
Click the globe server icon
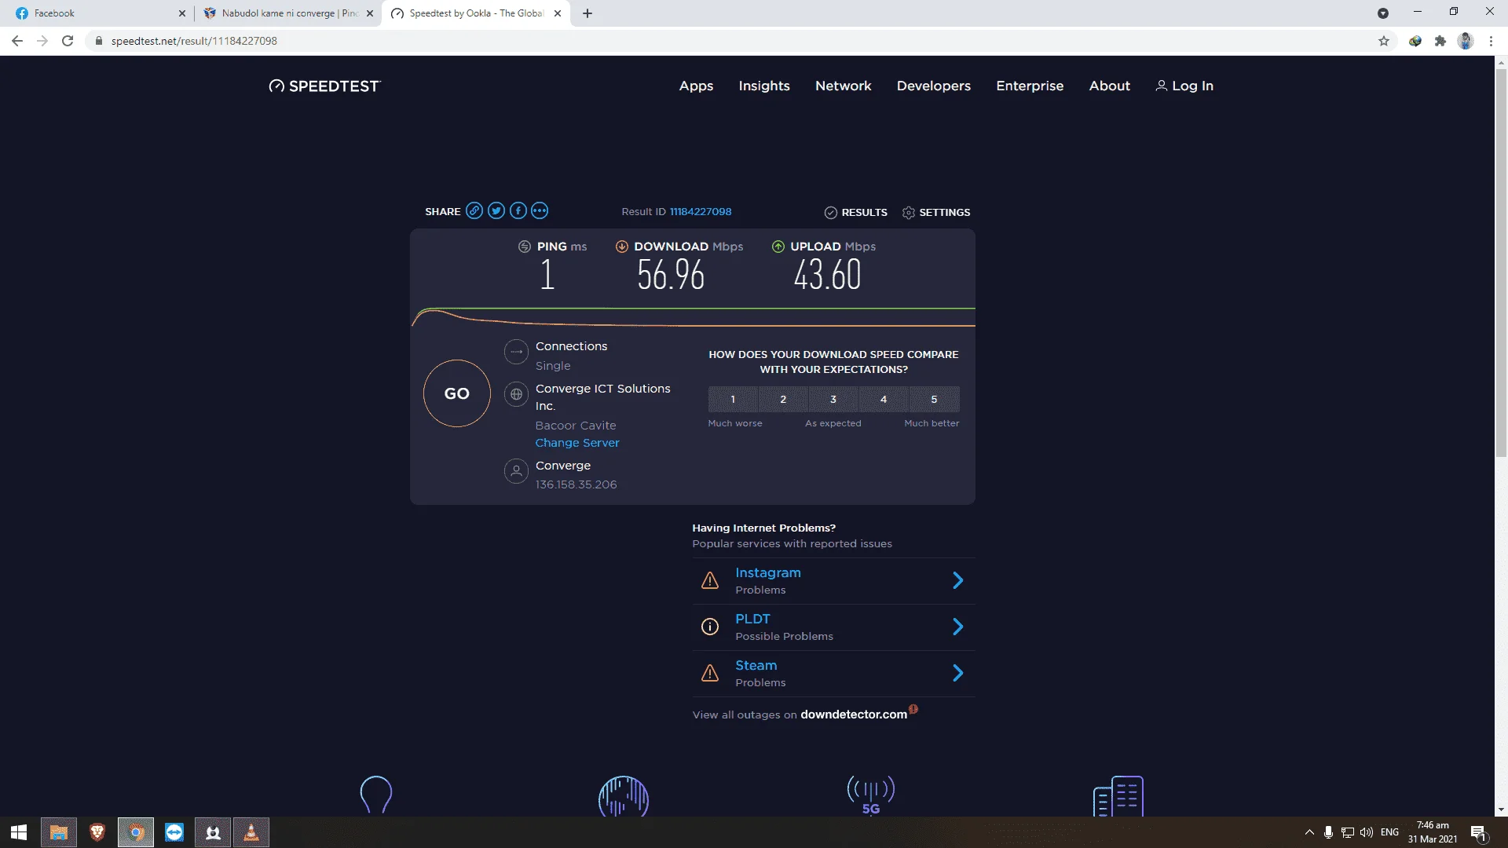[516, 394]
